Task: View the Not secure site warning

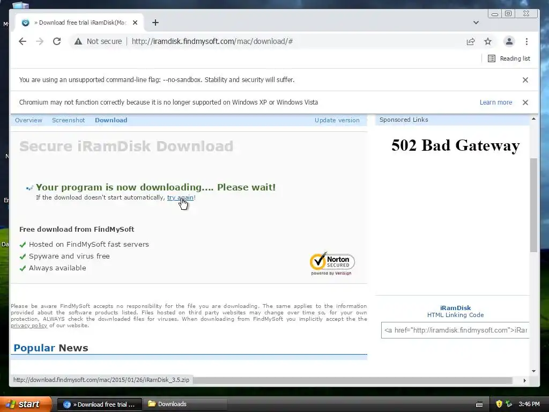Action: click(x=98, y=41)
